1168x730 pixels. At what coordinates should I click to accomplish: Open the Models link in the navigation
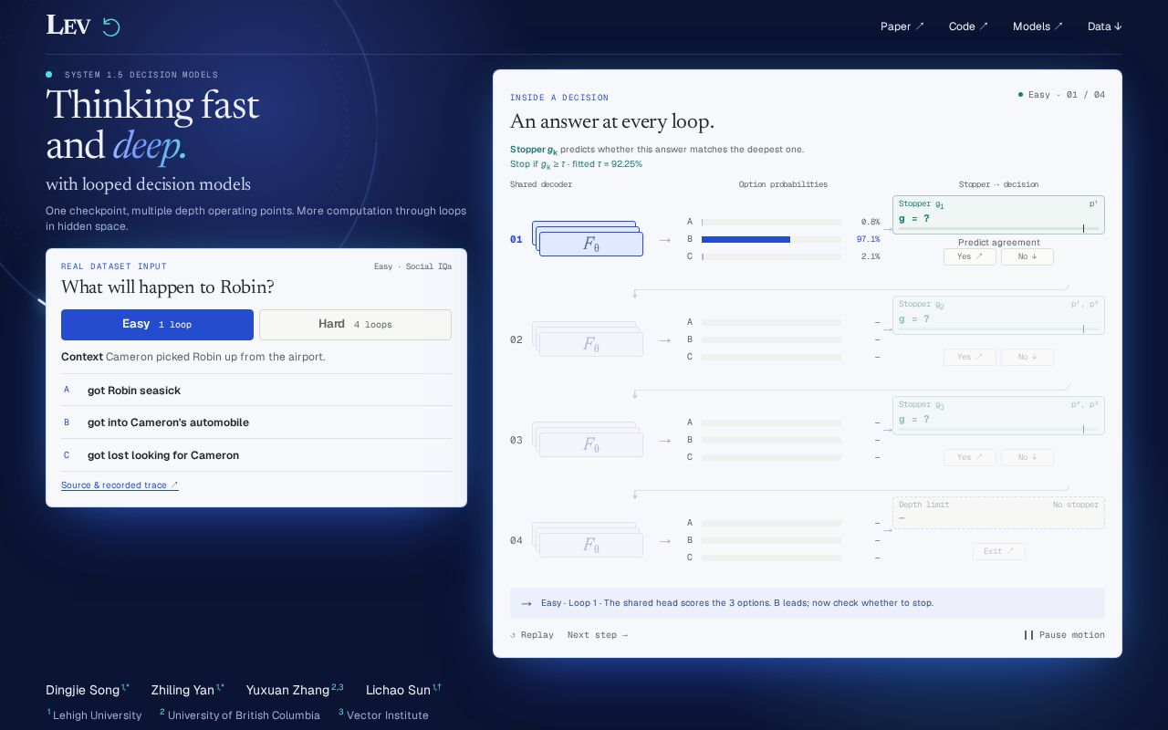1038,26
